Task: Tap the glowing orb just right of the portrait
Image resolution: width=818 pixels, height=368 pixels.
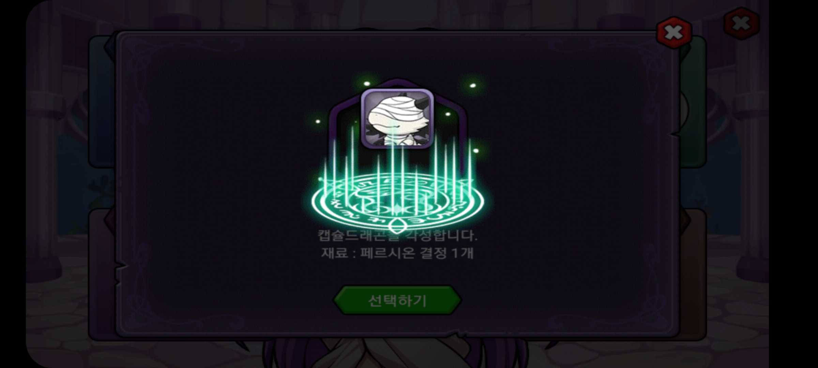Action: tap(448, 114)
